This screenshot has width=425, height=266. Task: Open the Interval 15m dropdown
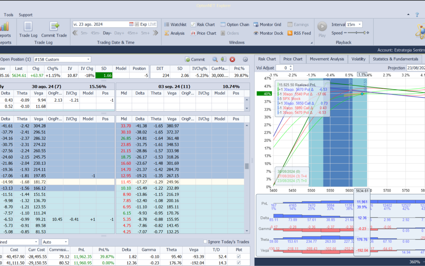(x=354, y=24)
